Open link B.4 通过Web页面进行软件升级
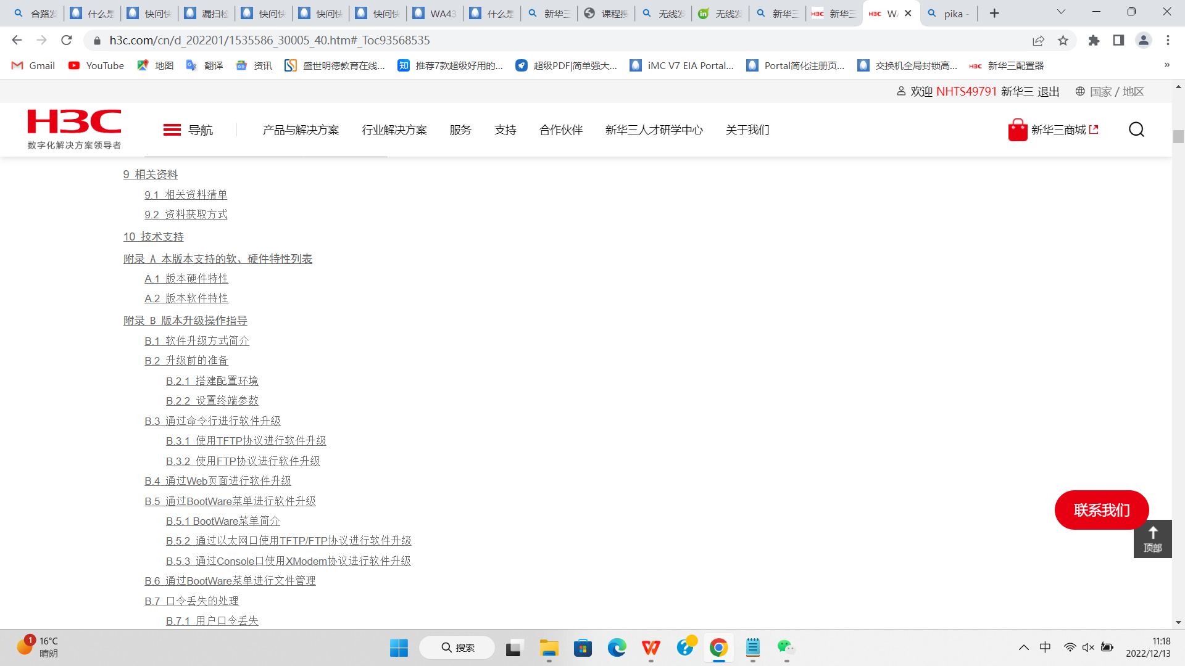 [217, 481]
